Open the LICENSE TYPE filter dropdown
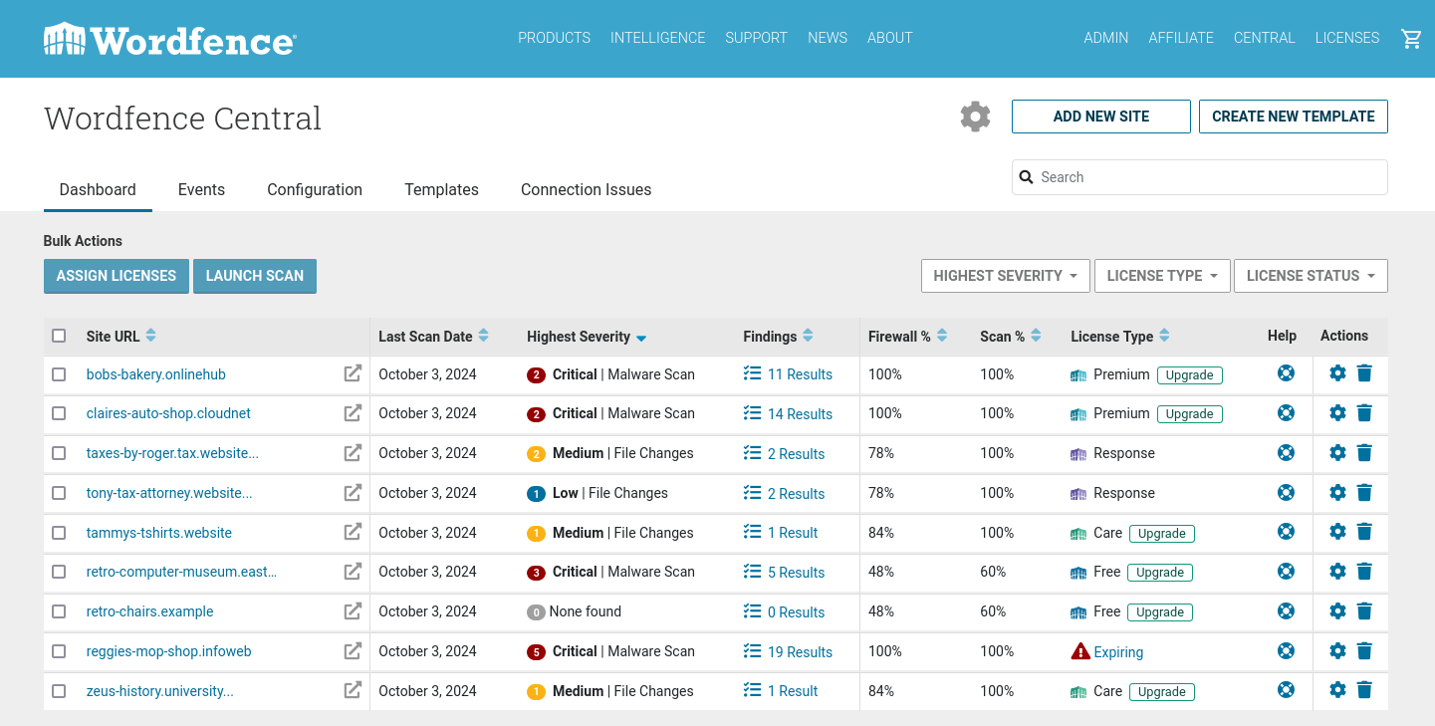The height and width of the screenshot is (726, 1435). pyautogui.click(x=1161, y=276)
